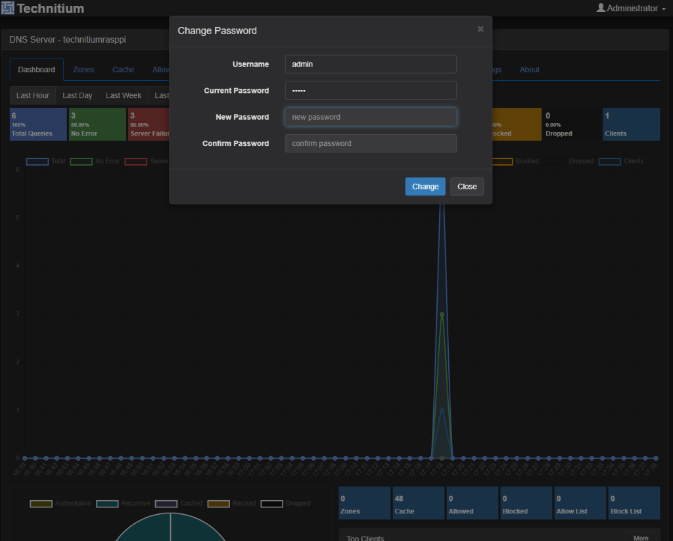The height and width of the screenshot is (541, 673).
Task: Focus the Confirm Password field
Action: 371,143
